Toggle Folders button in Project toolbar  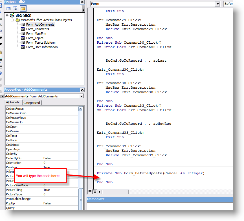(x=23, y=8)
